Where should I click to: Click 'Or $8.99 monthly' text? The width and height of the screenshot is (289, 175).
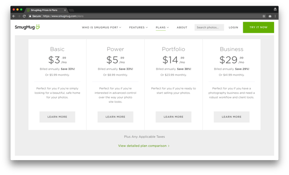[116, 75]
